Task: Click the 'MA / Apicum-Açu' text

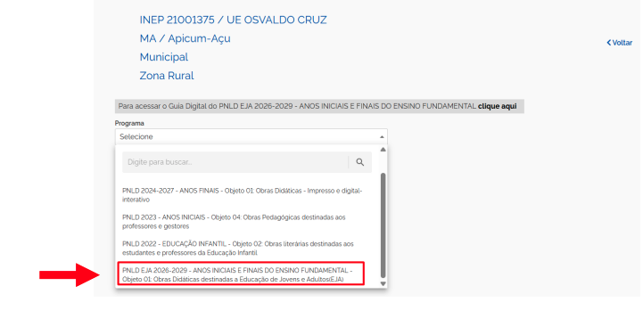Action: click(x=185, y=38)
